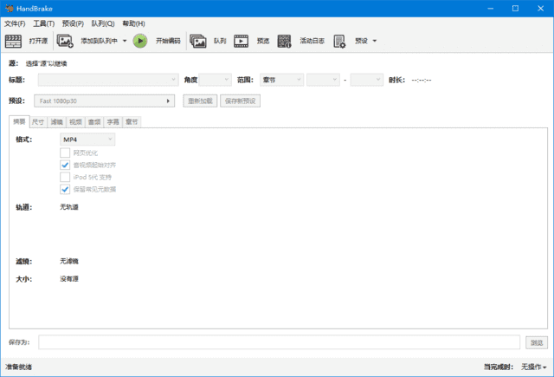Click the Save As (保存为) path field
The height and width of the screenshot is (377, 554).
(279, 342)
